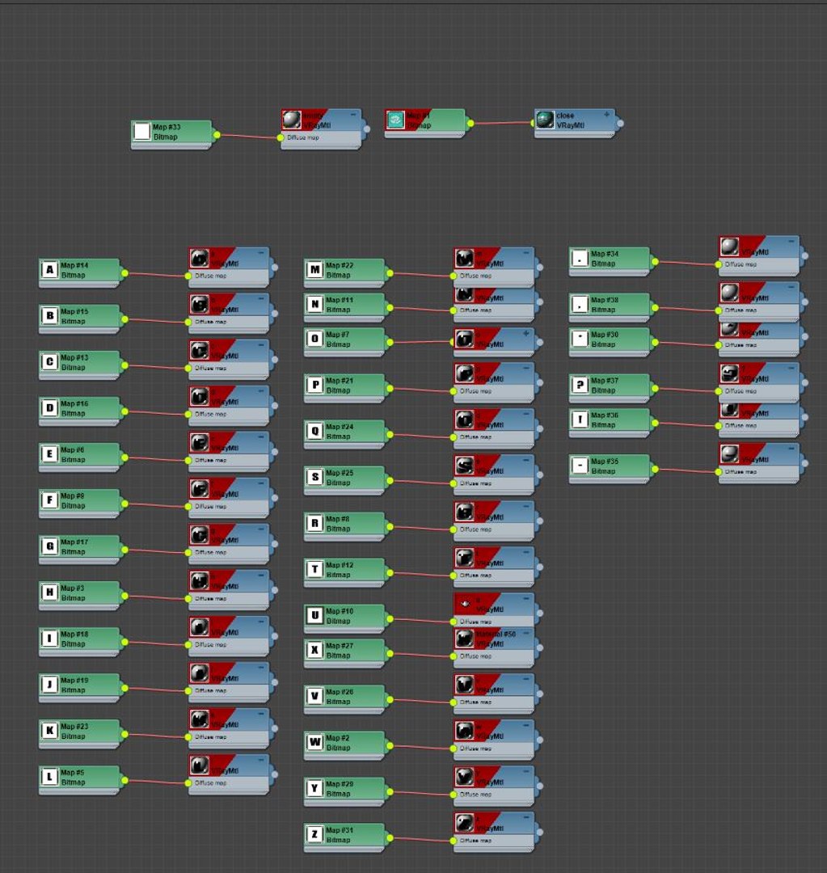
Task: Click the "Diffuse map" label on the material fed by Map #8
Action: pos(475,529)
